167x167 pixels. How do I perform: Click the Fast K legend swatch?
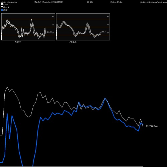point(2,7)
